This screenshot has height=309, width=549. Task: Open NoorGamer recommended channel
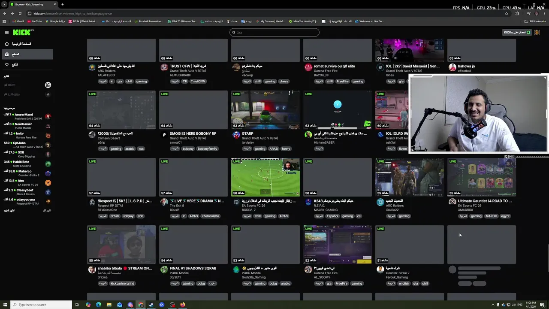tap(27, 126)
